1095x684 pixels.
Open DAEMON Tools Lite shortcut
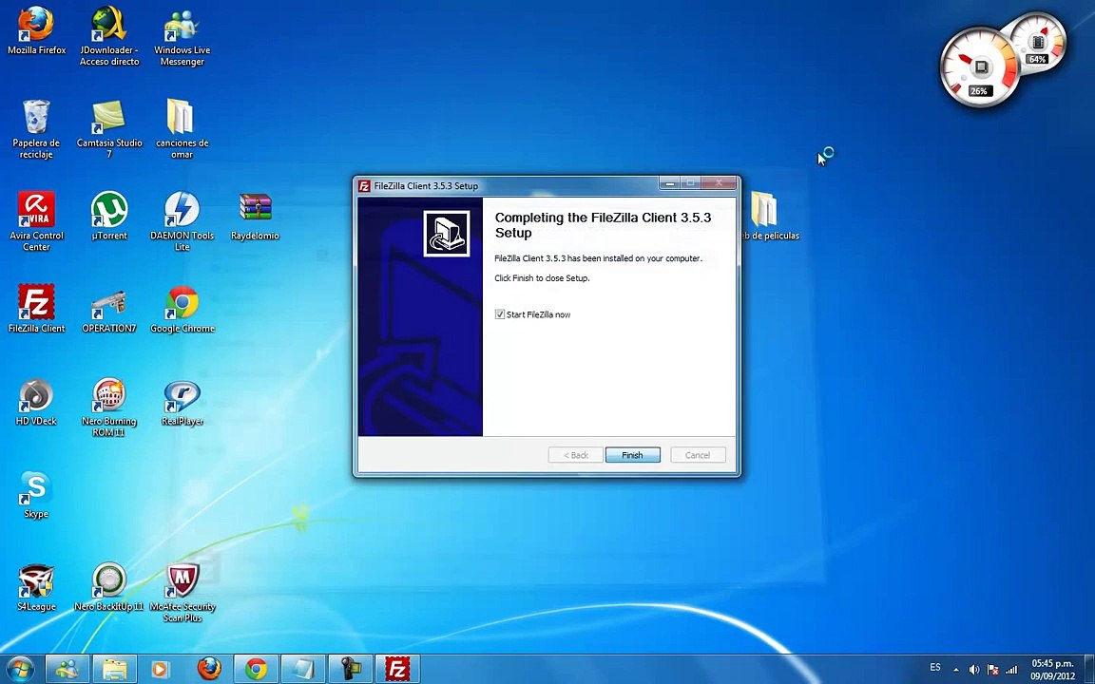(x=182, y=221)
